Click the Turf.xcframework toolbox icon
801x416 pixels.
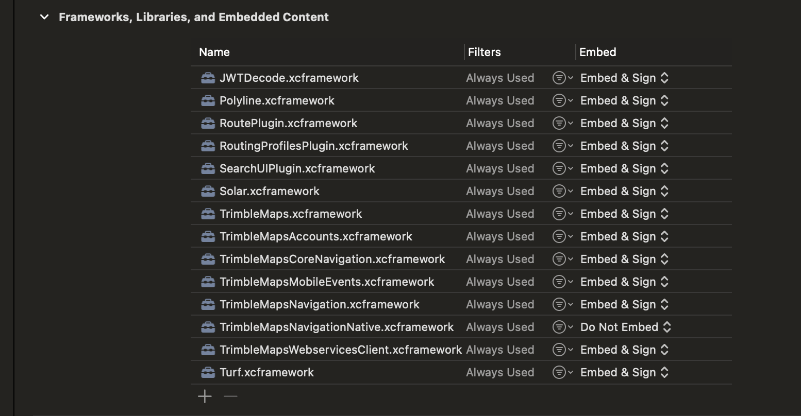point(208,372)
